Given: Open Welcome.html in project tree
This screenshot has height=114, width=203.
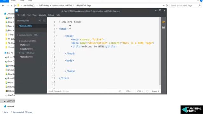Looking at the screenshot, I should coord(27,57).
